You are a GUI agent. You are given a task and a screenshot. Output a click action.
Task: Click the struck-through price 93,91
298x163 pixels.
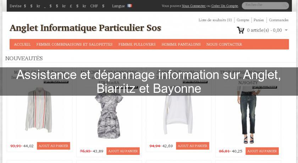[x=16, y=146]
